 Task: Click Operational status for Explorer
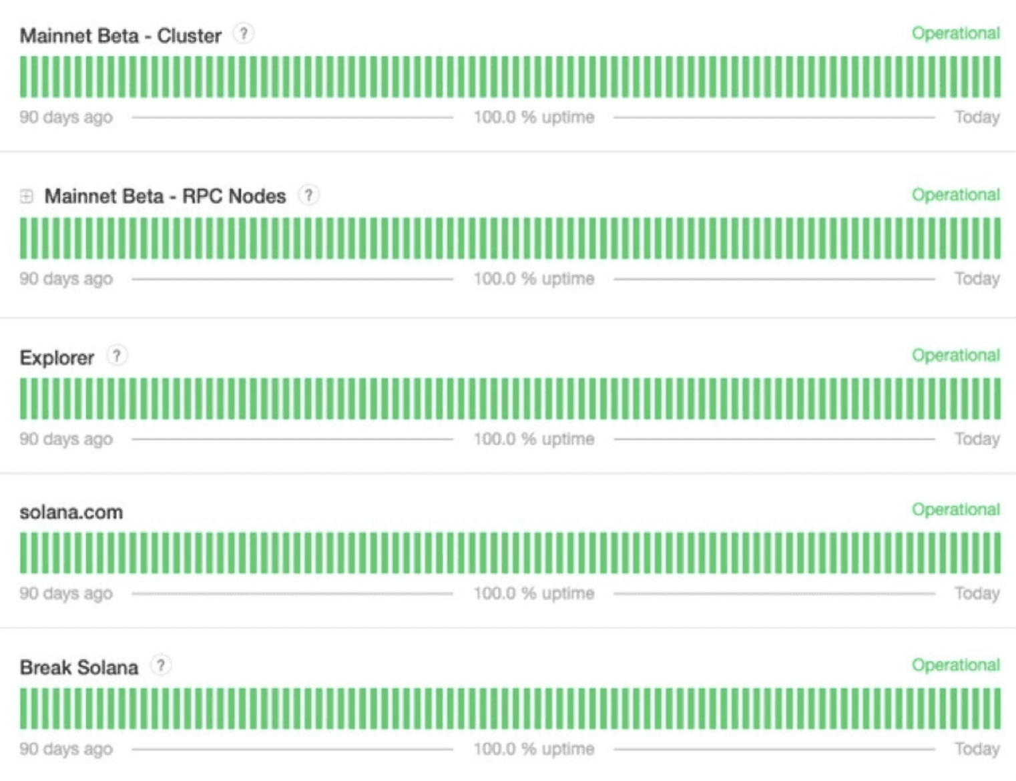tap(955, 355)
